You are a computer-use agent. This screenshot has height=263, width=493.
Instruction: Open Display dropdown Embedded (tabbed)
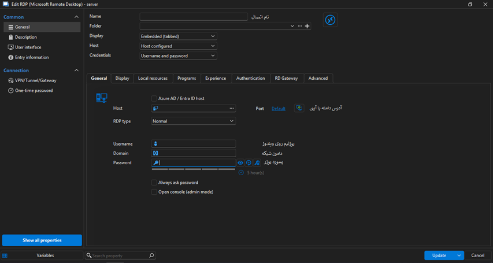pyautogui.click(x=178, y=36)
